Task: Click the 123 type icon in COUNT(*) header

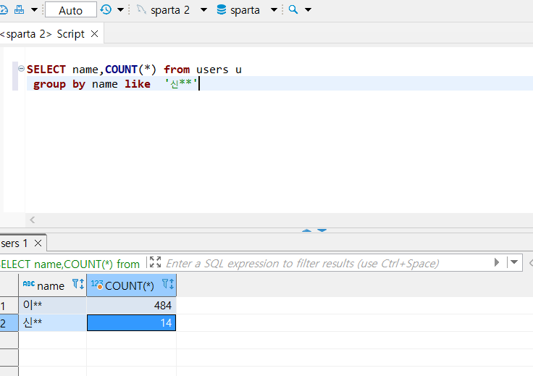Action: [97, 285]
